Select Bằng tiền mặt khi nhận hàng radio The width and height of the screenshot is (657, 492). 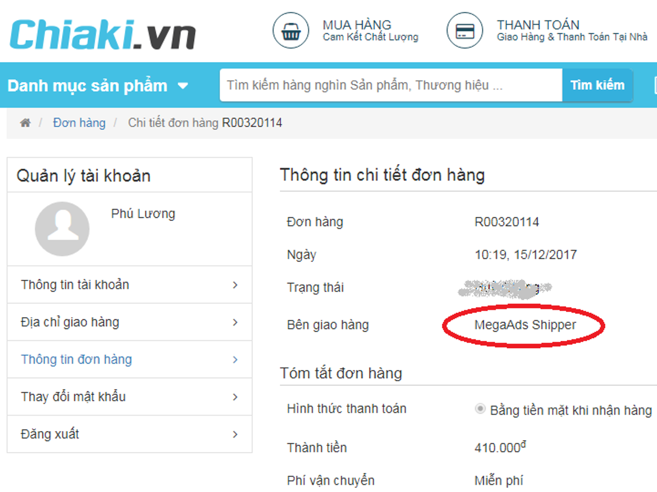[x=480, y=409]
